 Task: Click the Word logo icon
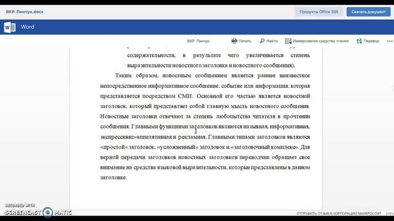10,27
